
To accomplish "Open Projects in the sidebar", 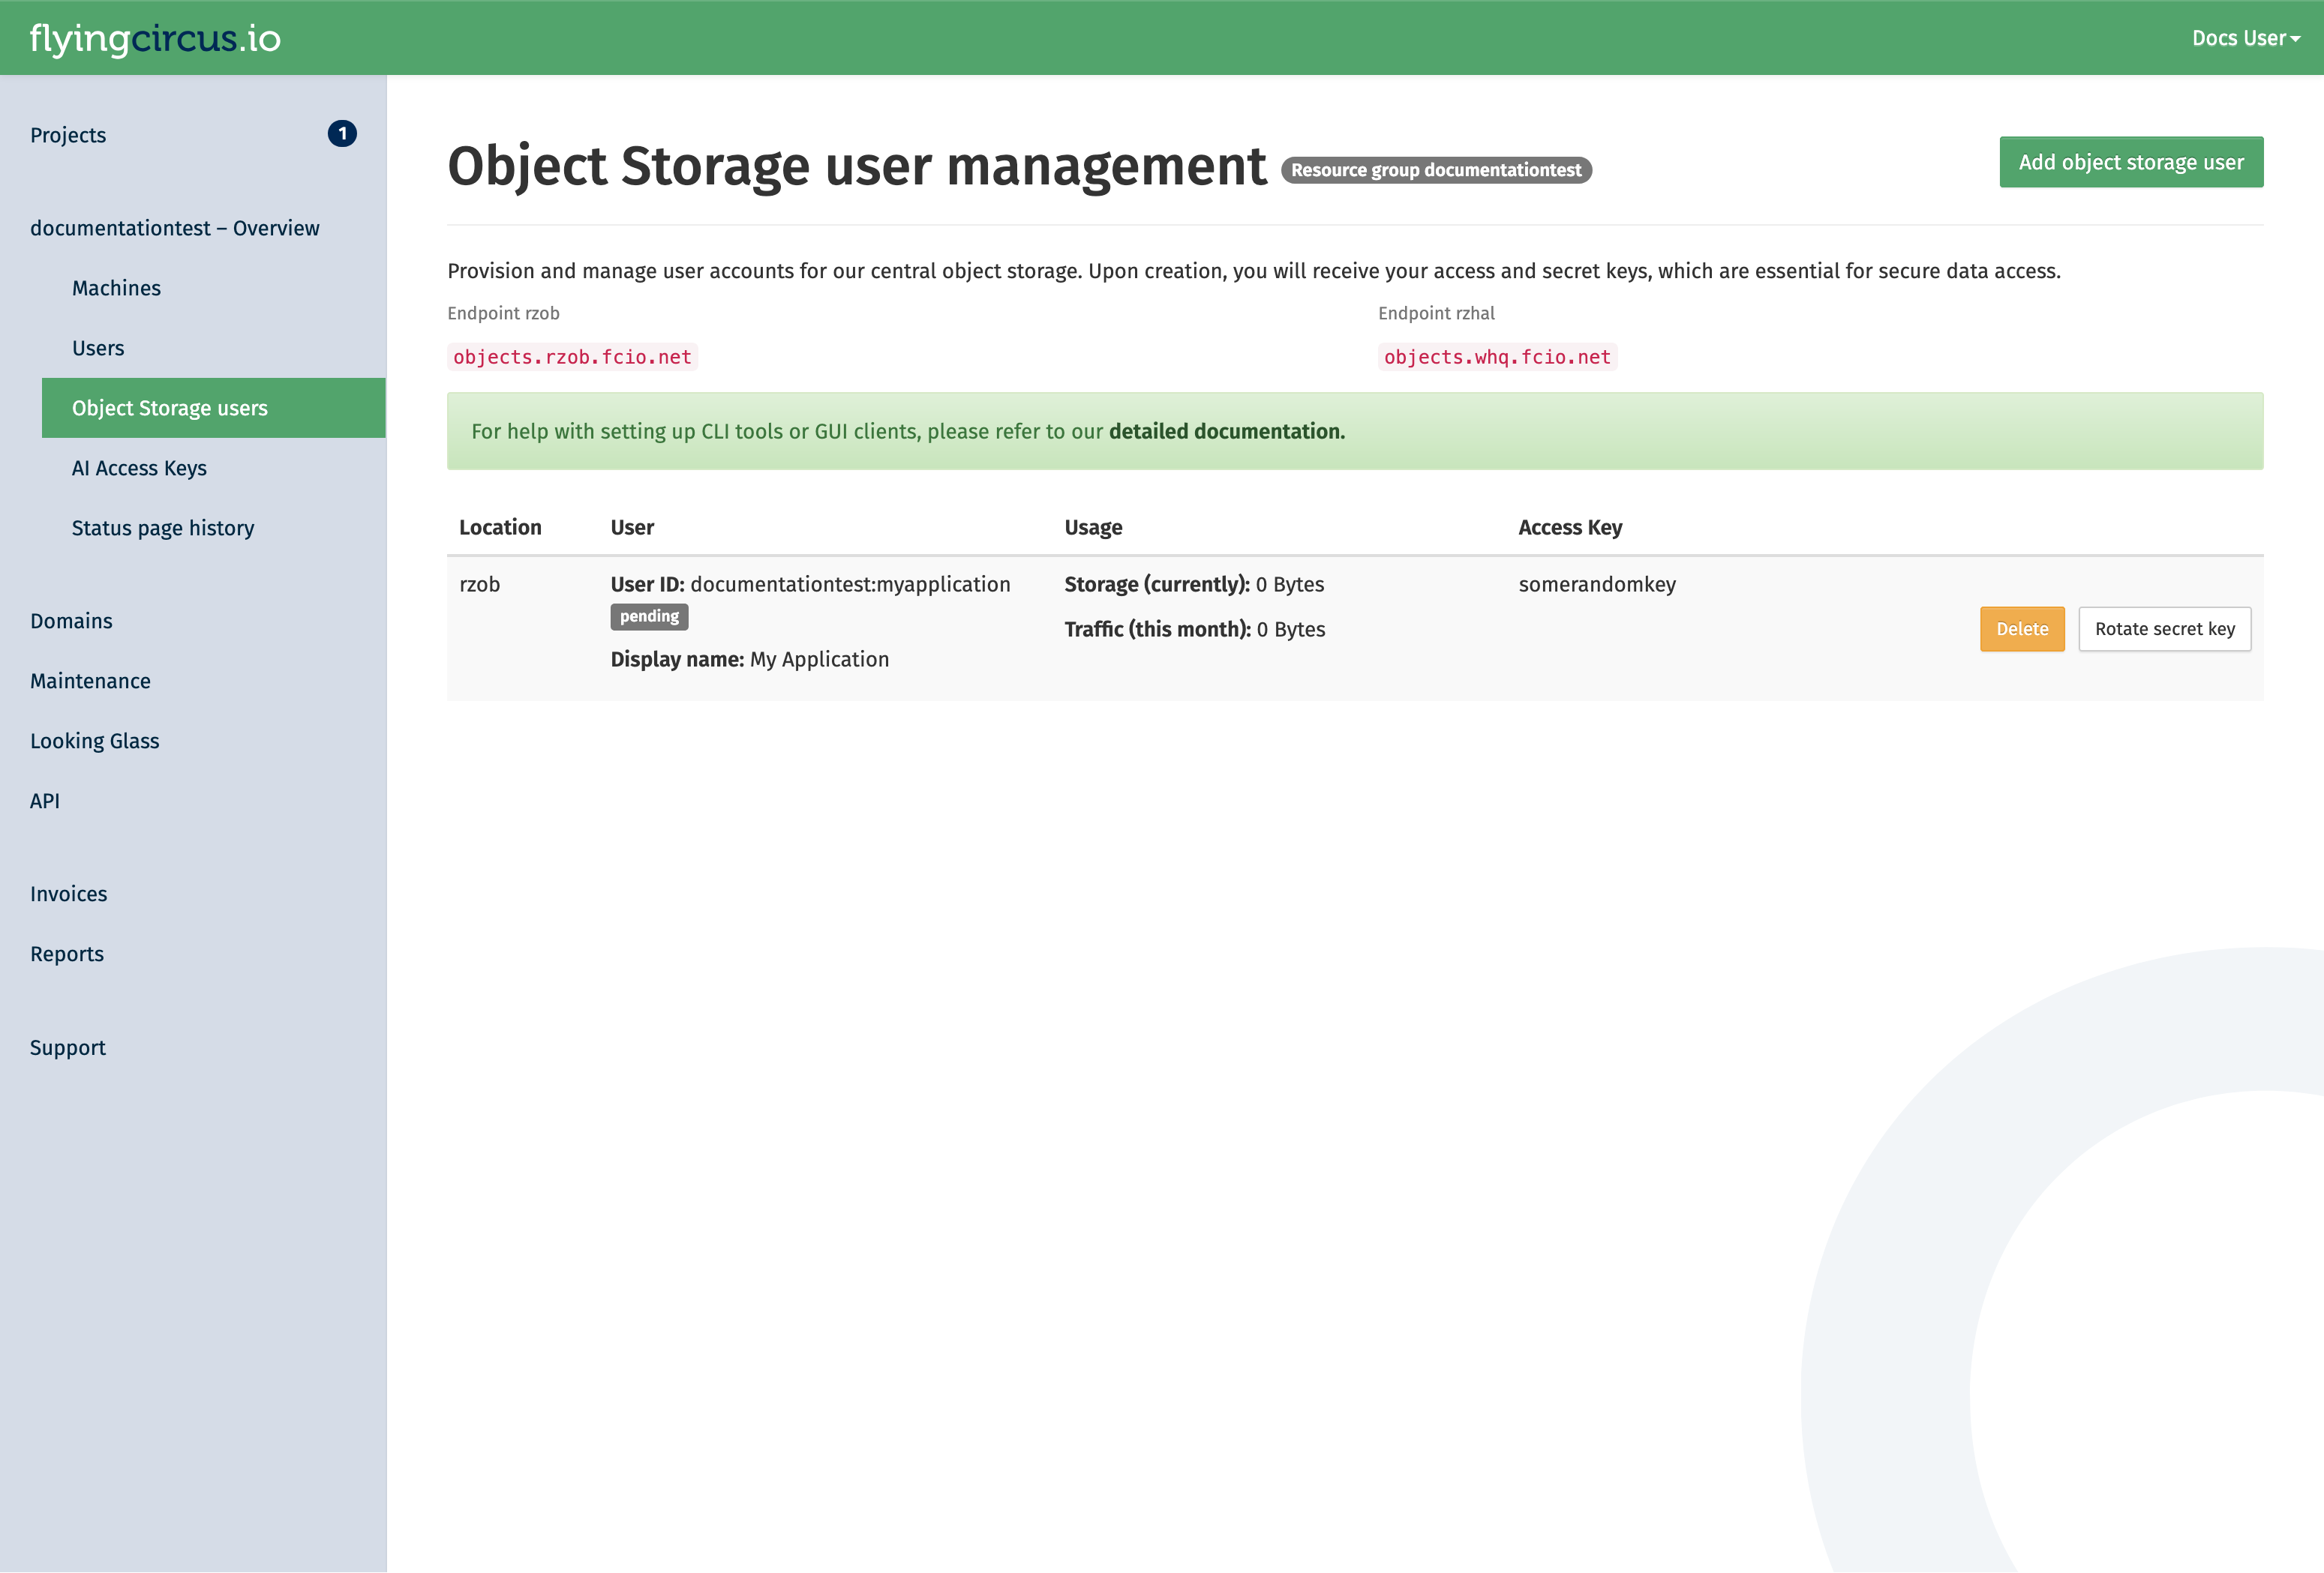I will coord(68,135).
